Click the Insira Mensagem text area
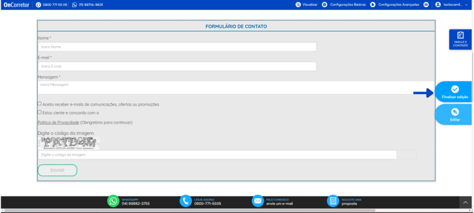The width and height of the screenshot is (474, 213). click(236, 88)
